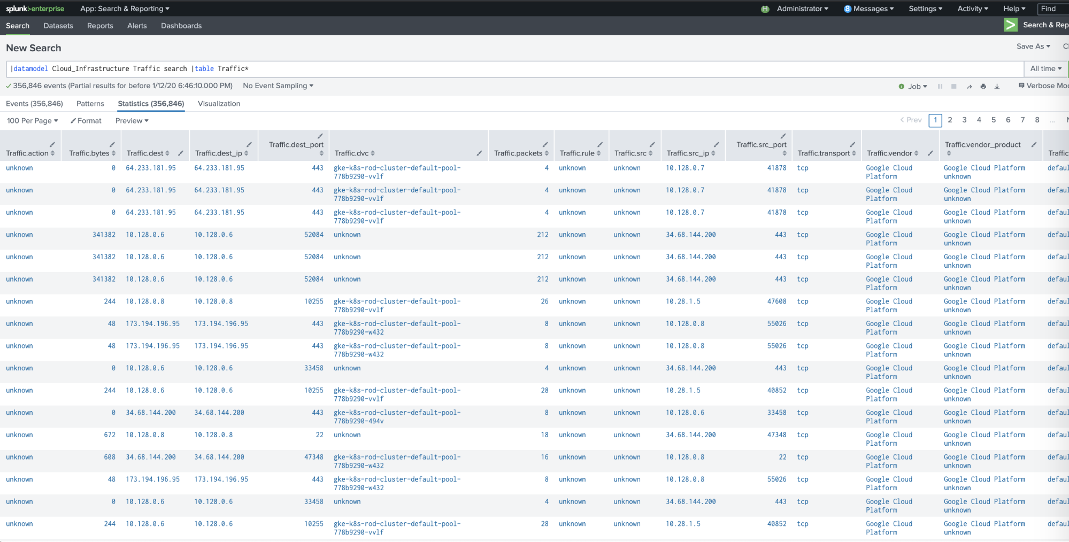Click the green Administrator status icon
The image size is (1069, 542).
(765, 9)
